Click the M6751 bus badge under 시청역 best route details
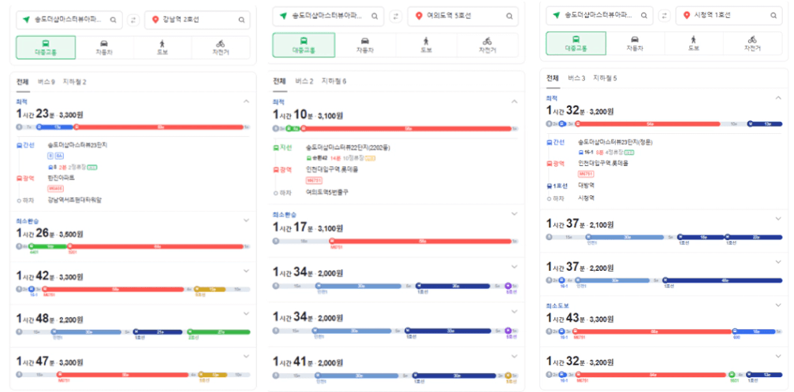794x392 pixels. pos(586,174)
